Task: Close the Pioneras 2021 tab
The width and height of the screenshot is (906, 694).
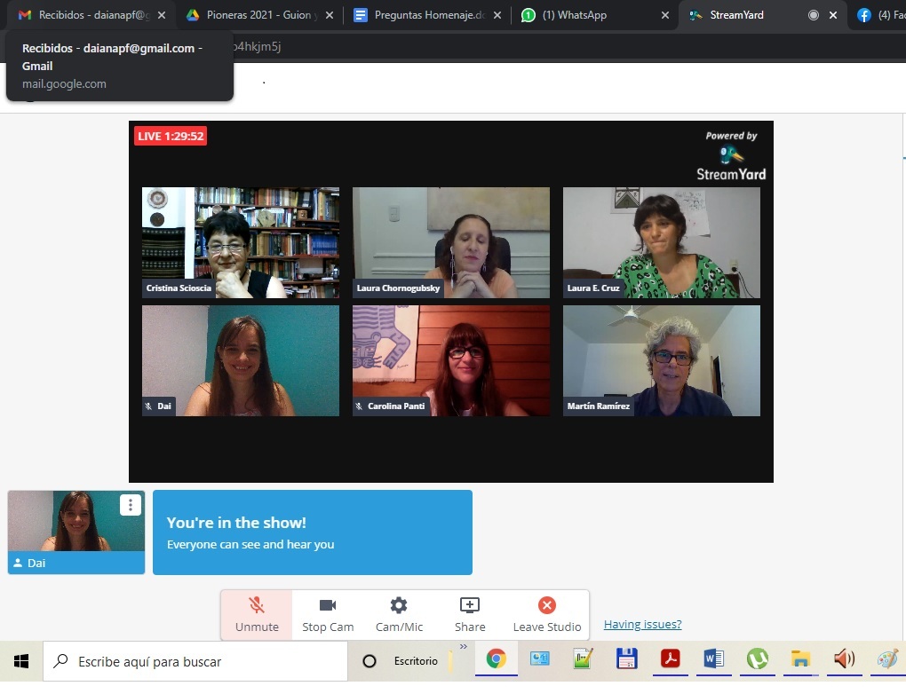Action: [x=330, y=15]
